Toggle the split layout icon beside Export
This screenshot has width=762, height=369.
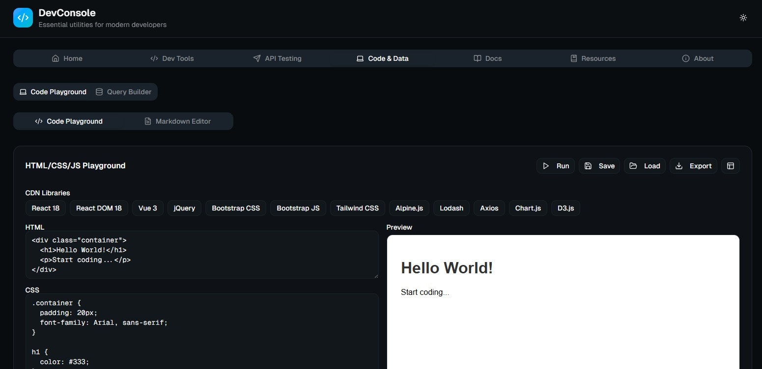pos(731,166)
